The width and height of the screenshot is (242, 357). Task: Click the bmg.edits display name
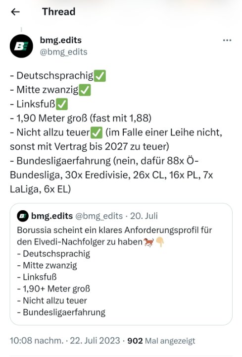point(61,40)
